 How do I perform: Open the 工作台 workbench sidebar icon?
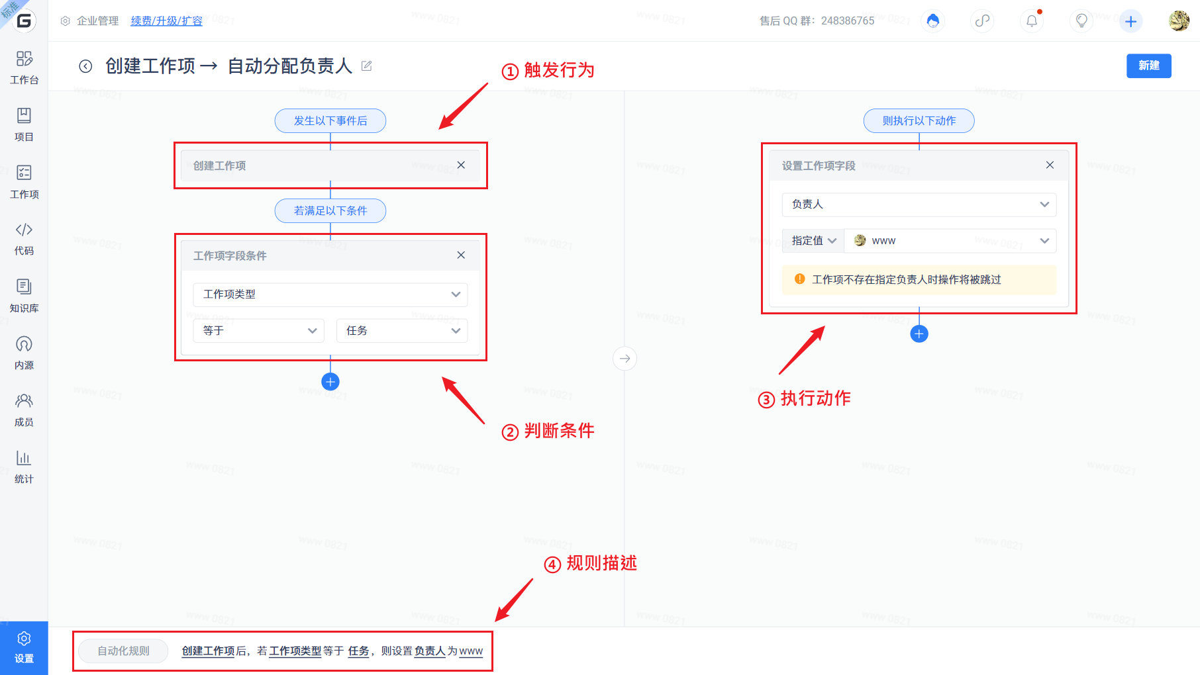tap(24, 67)
